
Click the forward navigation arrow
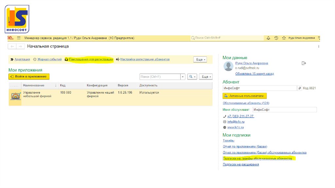click(x=20, y=47)
